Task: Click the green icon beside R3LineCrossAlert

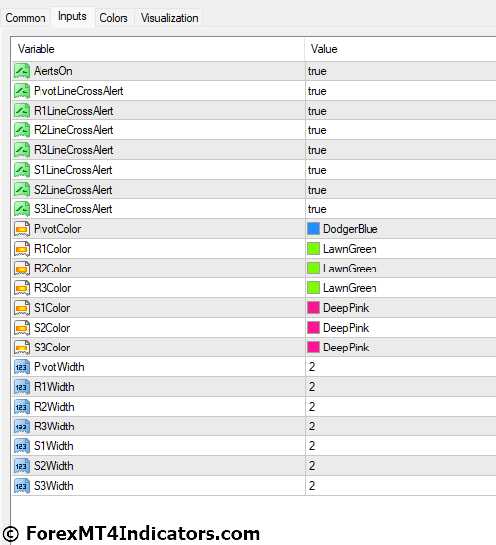Action: click(x=22, y=150)
